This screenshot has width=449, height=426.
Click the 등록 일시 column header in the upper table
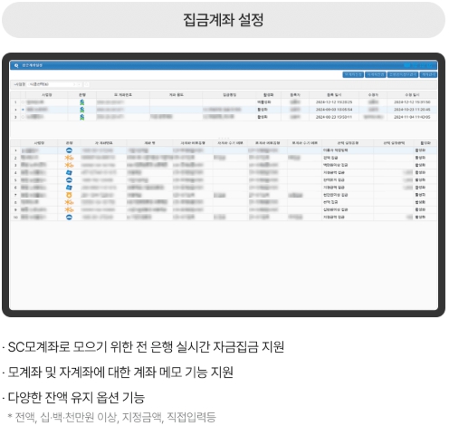[334, 95]
